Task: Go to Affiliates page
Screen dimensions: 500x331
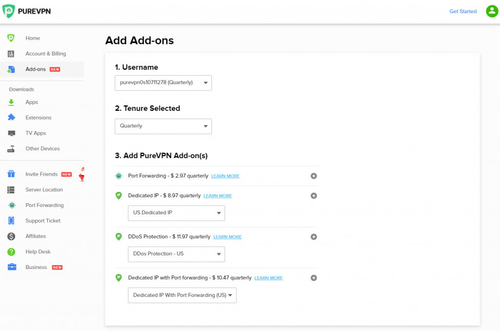Action: 36,236
